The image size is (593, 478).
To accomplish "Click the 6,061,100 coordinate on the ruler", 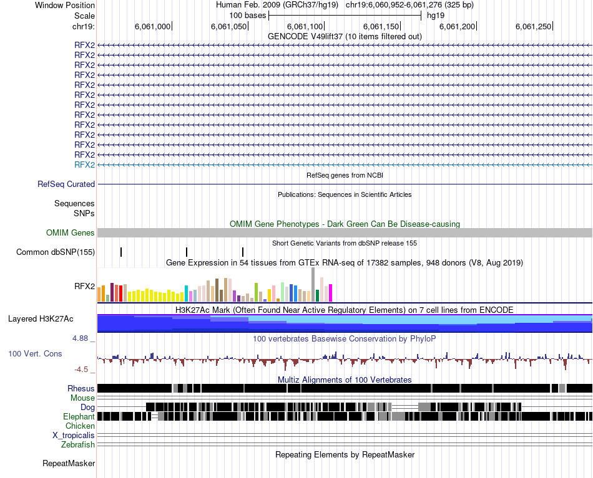I will 305,26.
